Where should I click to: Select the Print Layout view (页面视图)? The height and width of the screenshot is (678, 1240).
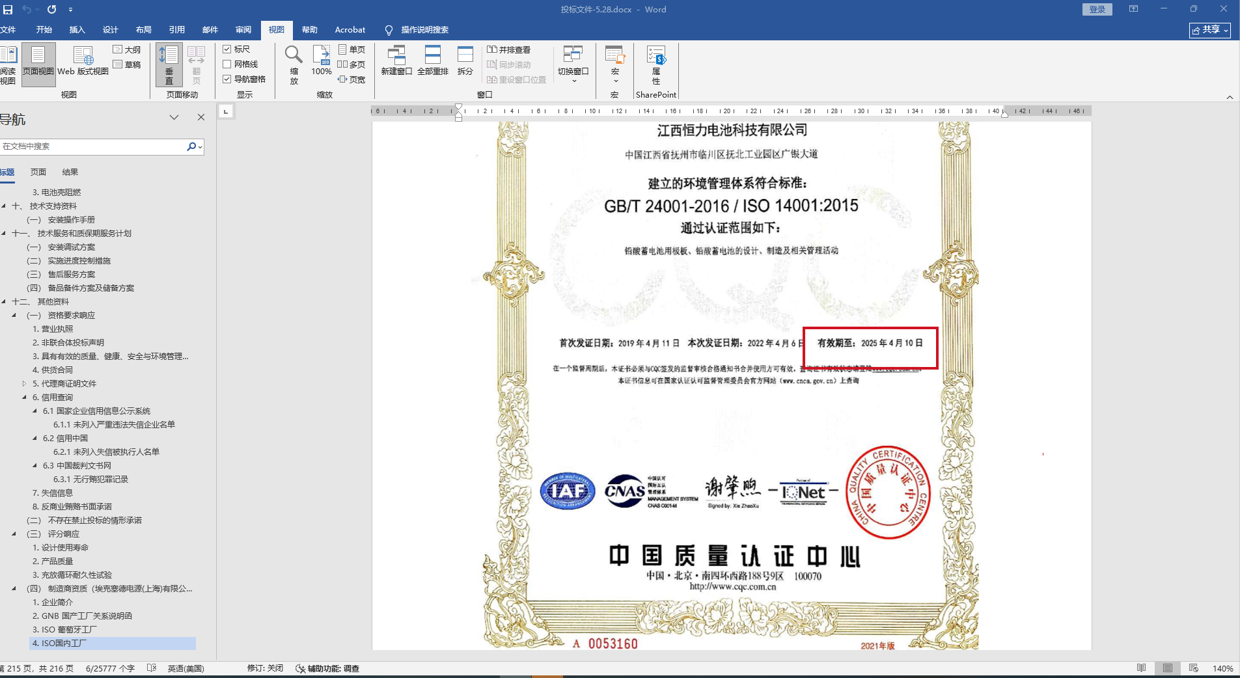[38, 64]
